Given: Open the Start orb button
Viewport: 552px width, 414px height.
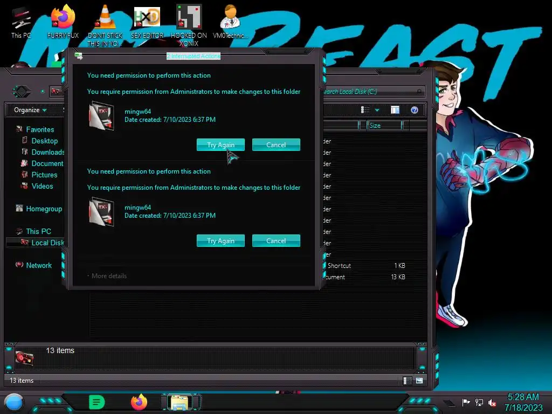Looking at the screenshot, I should tap(14, 403).
